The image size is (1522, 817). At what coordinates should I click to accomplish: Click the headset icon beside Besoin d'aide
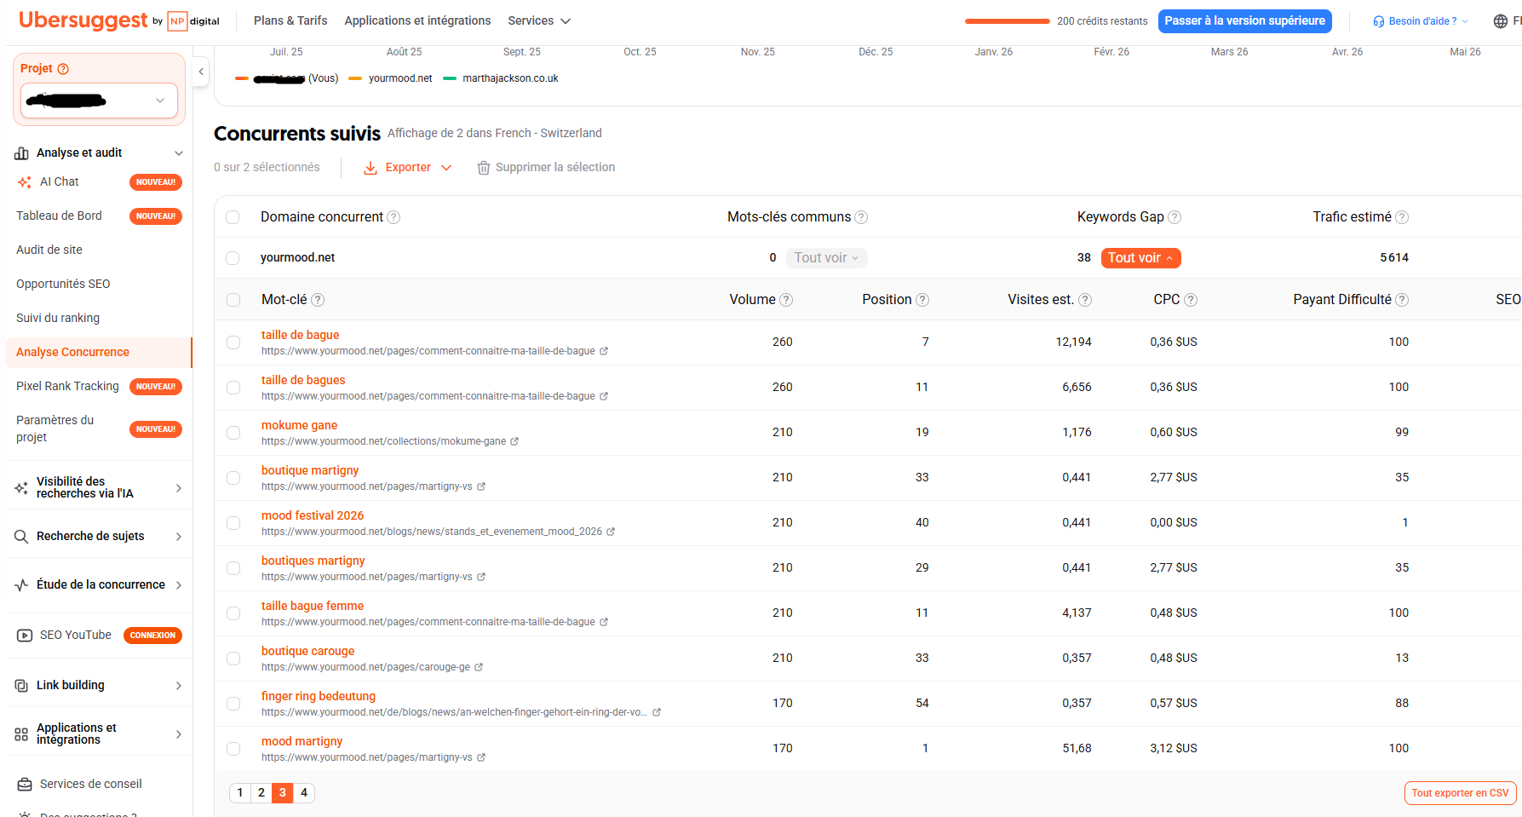click(1379, 21)
